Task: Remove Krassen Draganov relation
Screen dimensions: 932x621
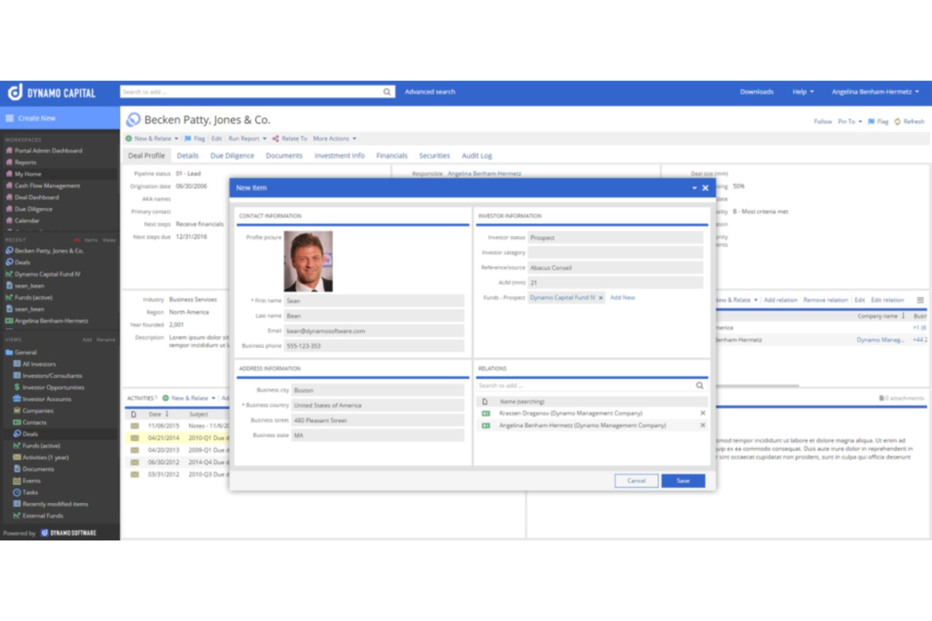Action: [703, 413]
